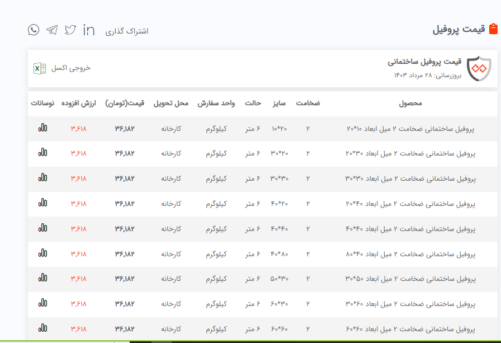Click the محصول column header
This screenshot has height=343, width=501.
point(410,104)
